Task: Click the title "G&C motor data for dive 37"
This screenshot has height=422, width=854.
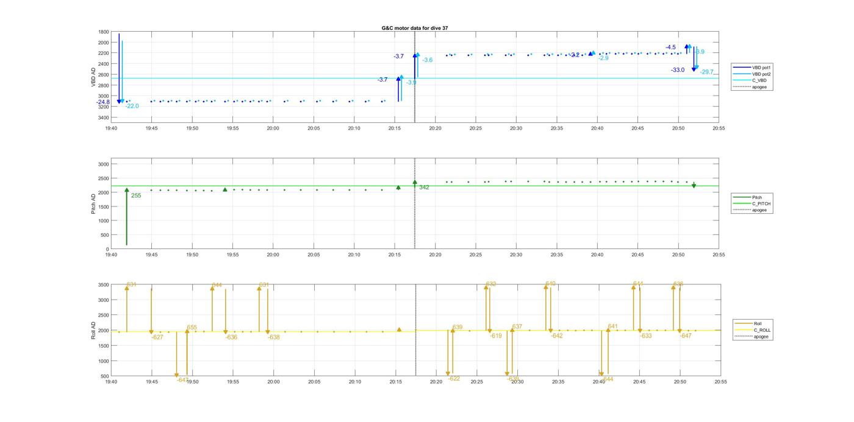Action: coord(415,28)
